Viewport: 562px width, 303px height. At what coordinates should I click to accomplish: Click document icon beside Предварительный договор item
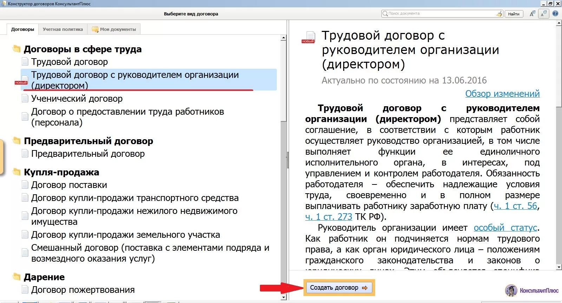pyautogui.click(x=25, y=154)
